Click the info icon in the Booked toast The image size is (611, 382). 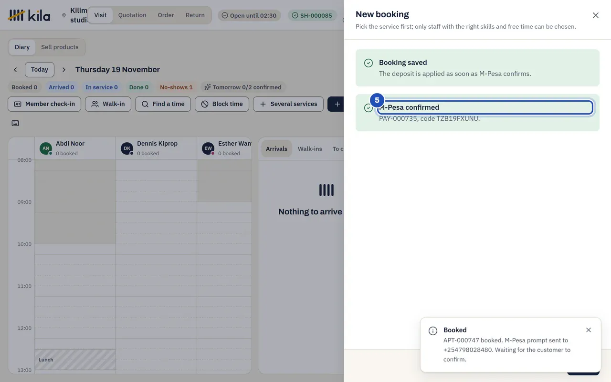pyautogui.click(x=433, y=331)
